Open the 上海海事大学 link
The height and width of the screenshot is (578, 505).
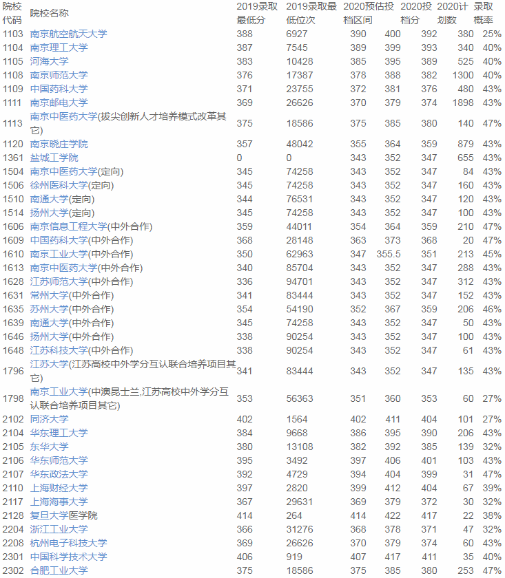(x=59, y=502)
